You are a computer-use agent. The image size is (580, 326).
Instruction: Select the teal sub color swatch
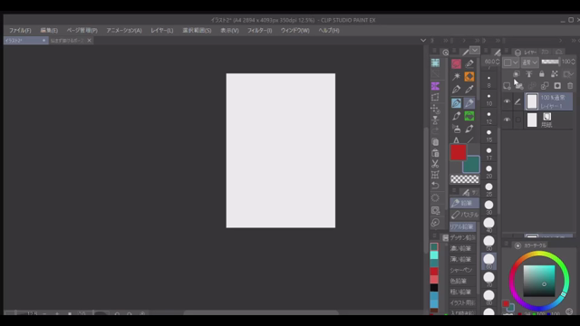coord(471,165)
